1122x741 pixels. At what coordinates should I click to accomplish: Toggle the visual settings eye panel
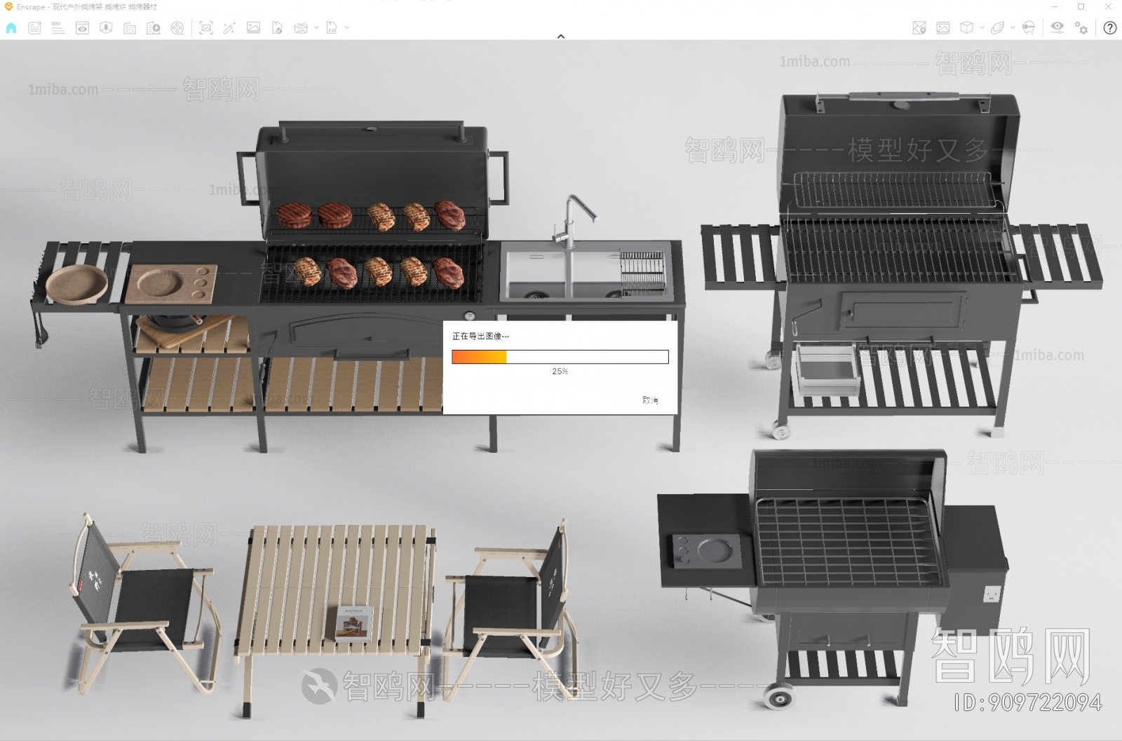click(x=1057, y=28)
